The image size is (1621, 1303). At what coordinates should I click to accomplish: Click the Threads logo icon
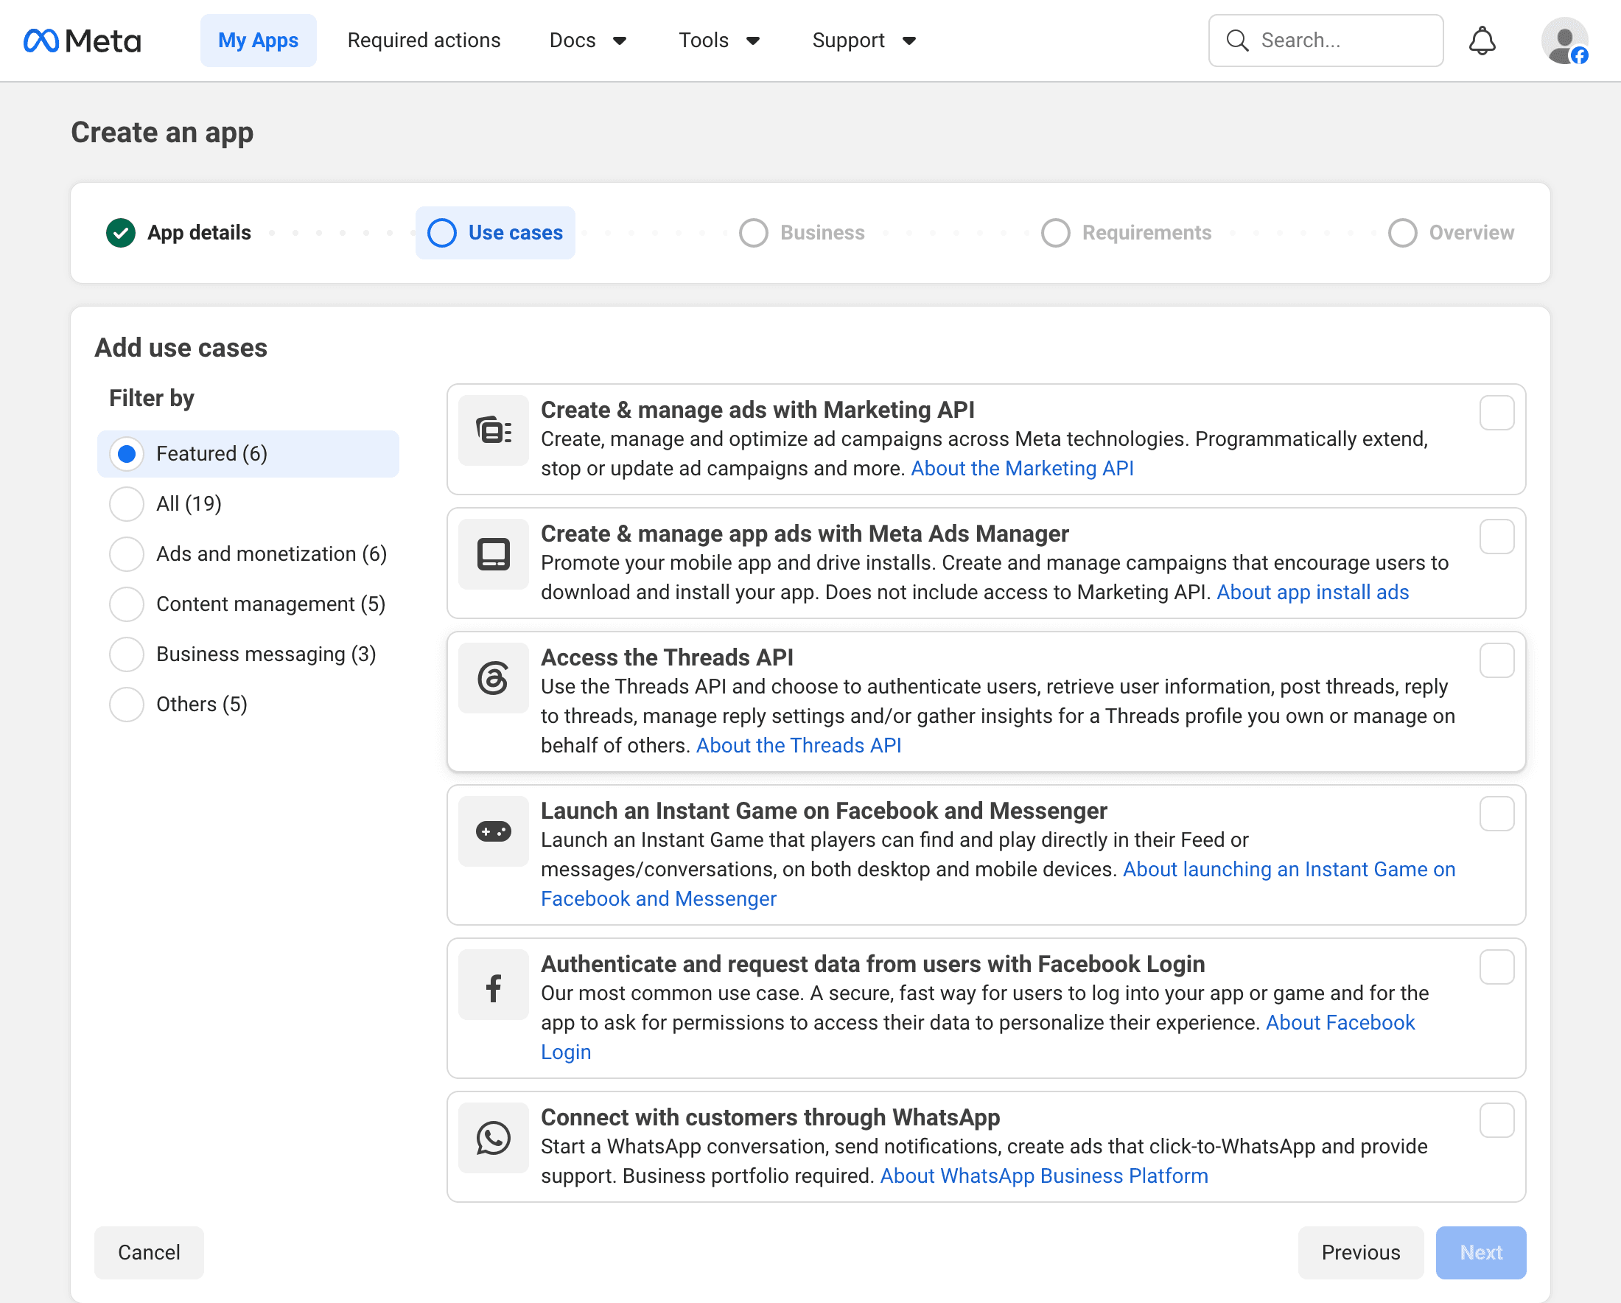[x=493, y=678]
